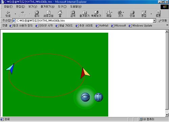The image size is (169, 122).
Task: Toggle the eye visibility button
Action: (85, 97)
